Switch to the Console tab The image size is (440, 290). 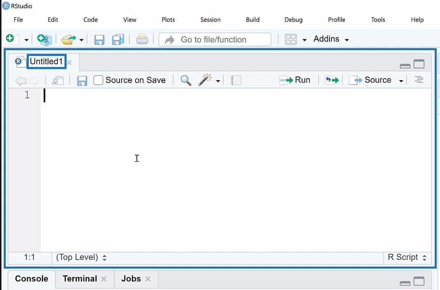point(32,279)
